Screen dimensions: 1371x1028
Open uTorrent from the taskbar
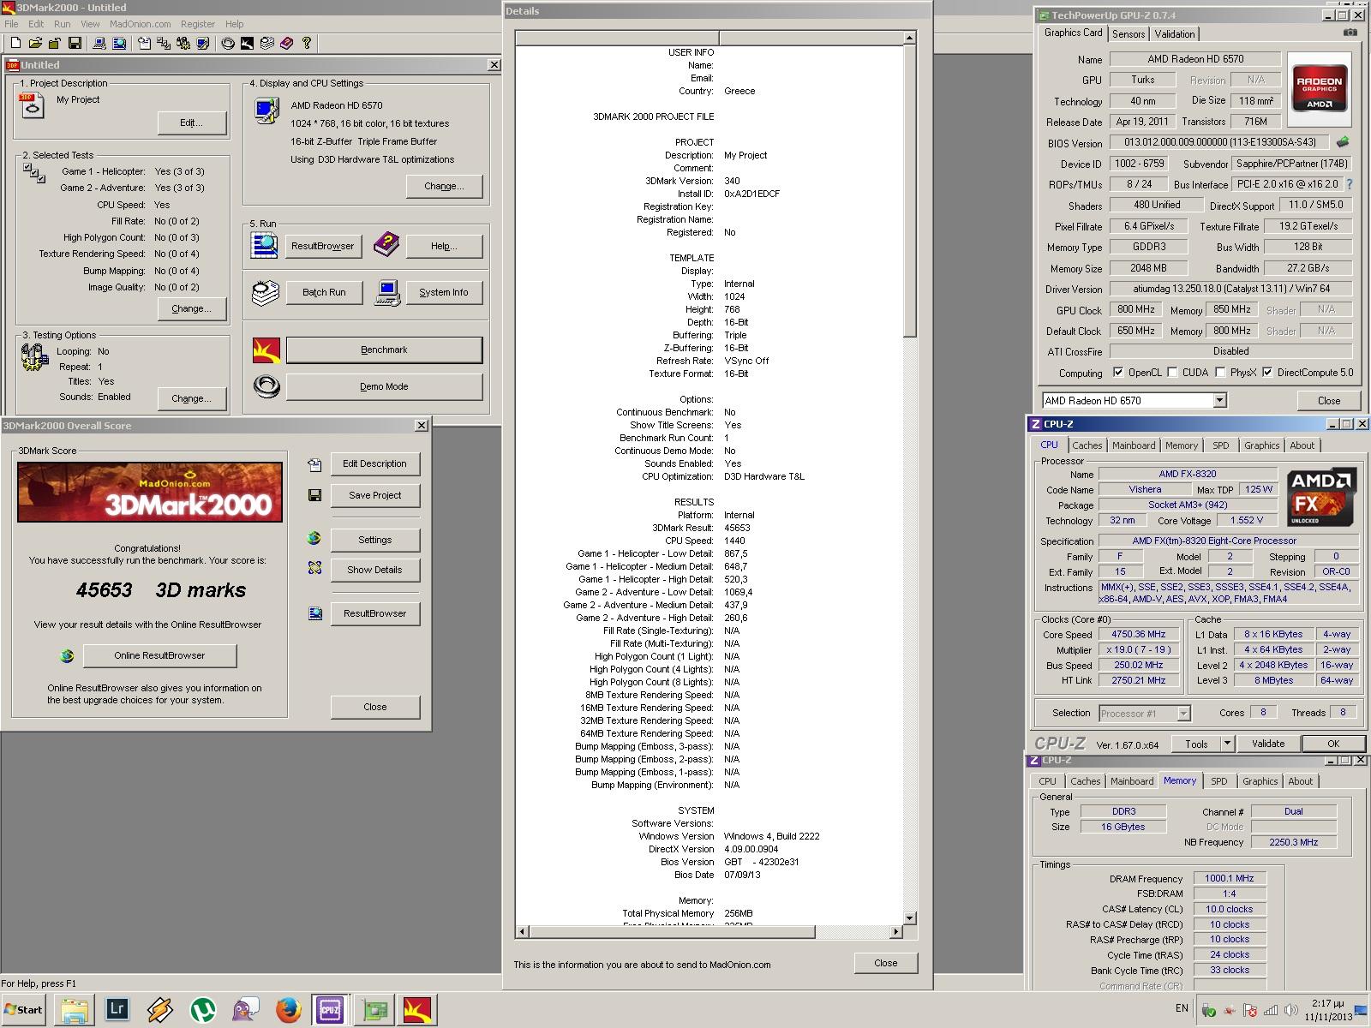pos(202,1010)
